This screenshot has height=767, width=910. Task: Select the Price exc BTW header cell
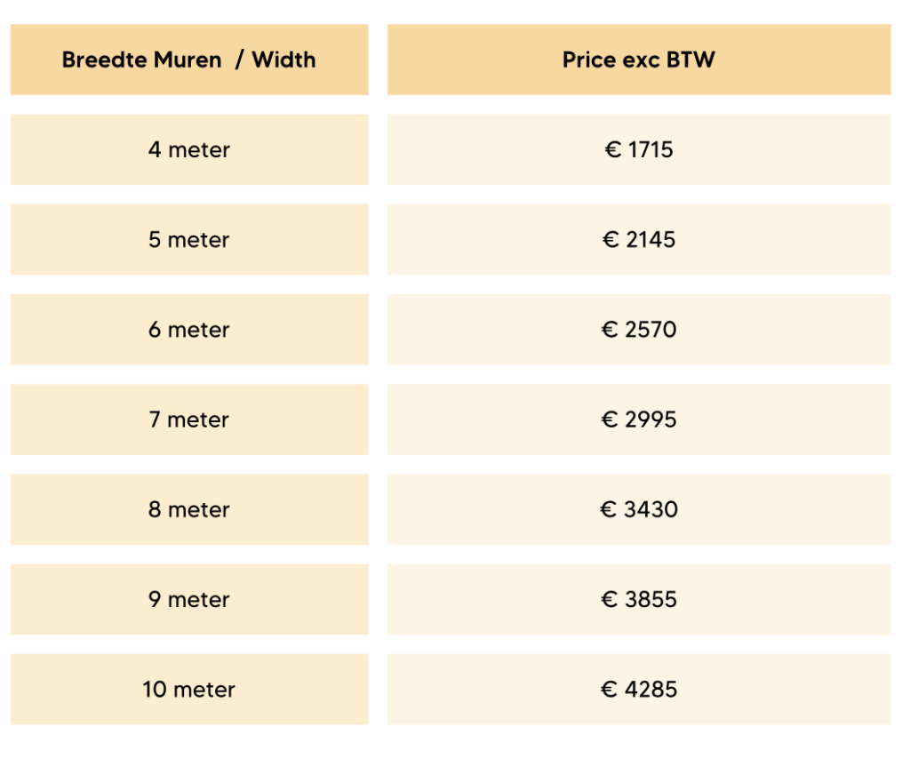tap(638, 60)
